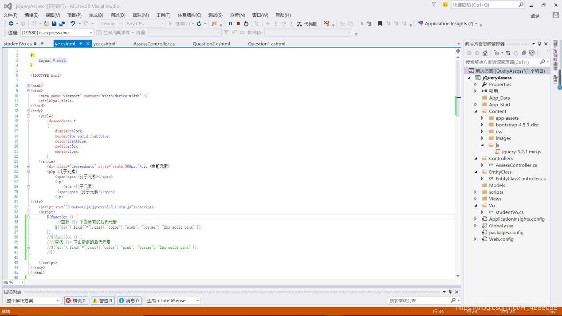Click the Save All icon
Image resolution: width=562 pixels, height=316 pixels.
[62, 23]
